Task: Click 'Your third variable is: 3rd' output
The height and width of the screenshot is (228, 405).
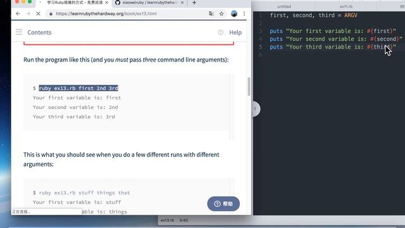Action: (73, 117)
